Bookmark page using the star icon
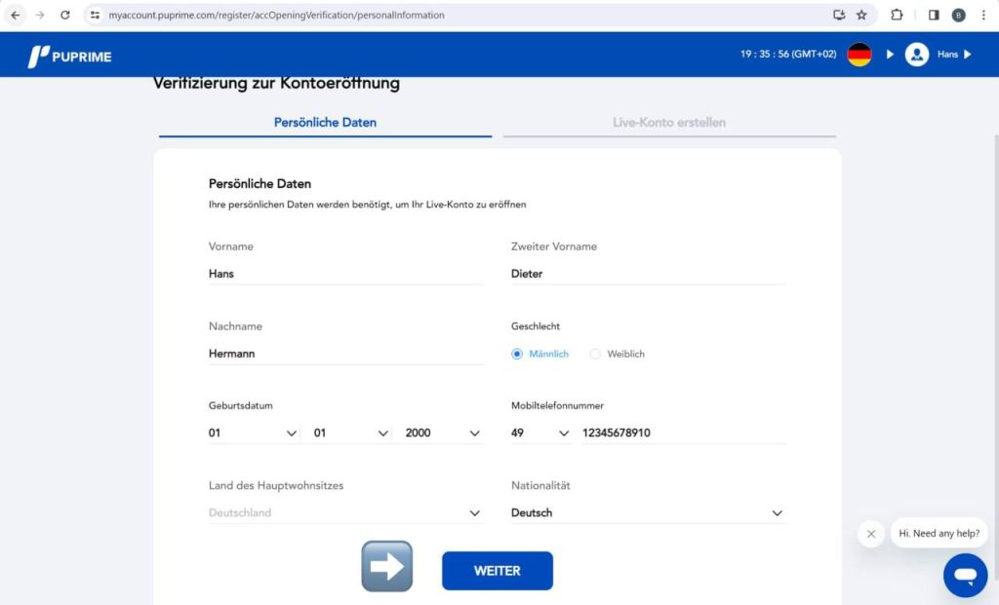The image size is (999, 605). tap(861, 15)
